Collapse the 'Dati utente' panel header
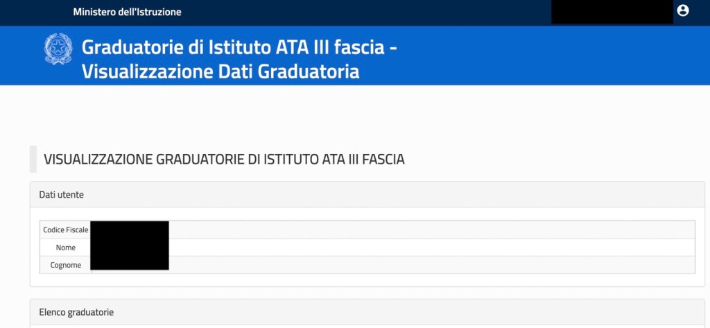The image size is (710, 328). pyautogui.click(x=62, y=195)
